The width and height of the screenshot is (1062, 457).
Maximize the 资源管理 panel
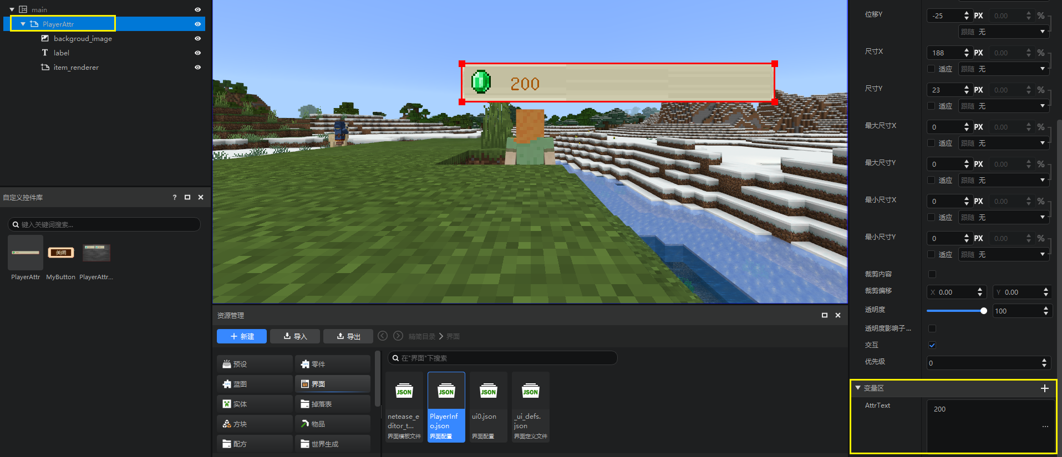pyautogui.click(x=825, y=315)
